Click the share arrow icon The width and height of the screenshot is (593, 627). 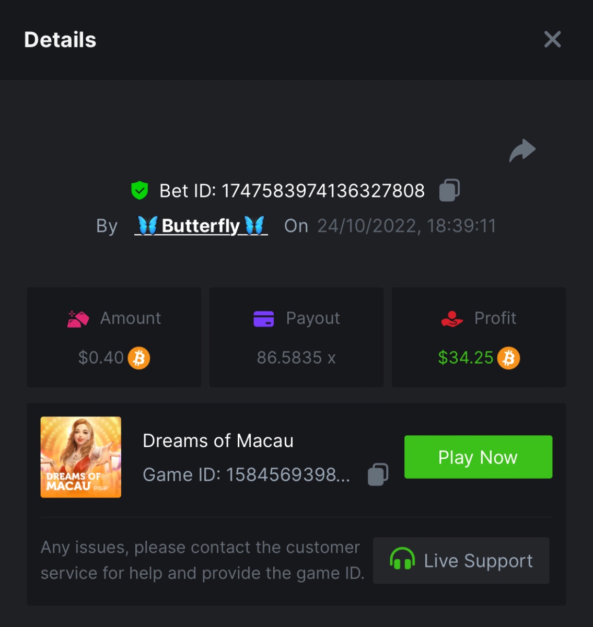522,150
